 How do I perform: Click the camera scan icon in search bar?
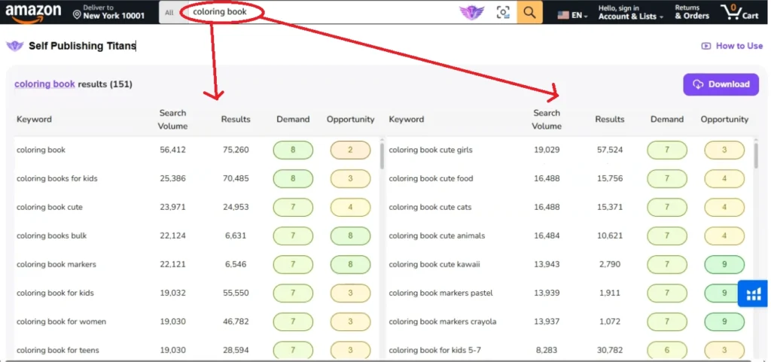click(x=503, y=12)
